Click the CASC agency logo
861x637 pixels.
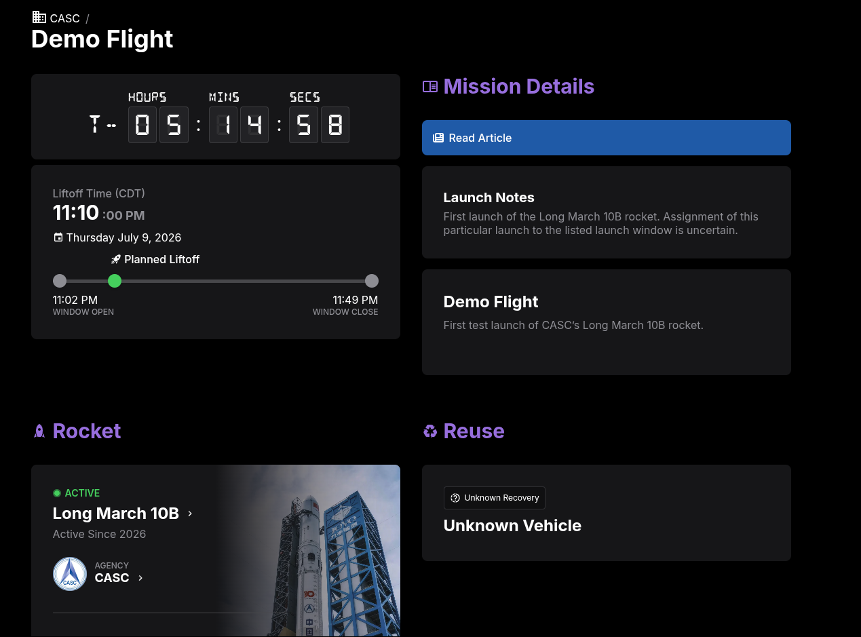[x=70, y=574]
